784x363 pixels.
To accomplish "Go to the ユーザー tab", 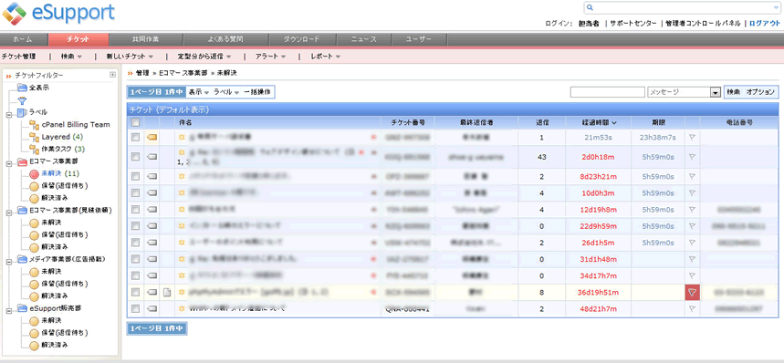I will coord(419,39).
